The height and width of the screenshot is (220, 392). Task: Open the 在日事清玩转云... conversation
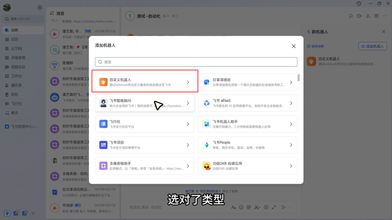coord(83,192)
